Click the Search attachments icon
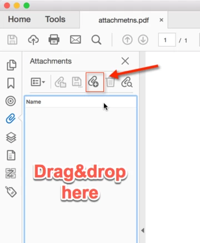Image resolution: width=200 pixels, height=243 pixels. click(127, 82)
